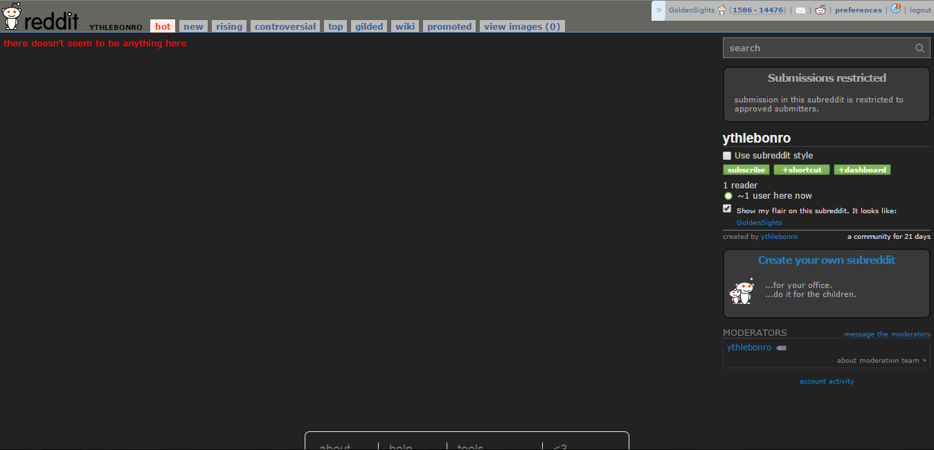Image resolution: width=934 pixels, height=450 pixels.
Task: Open the wiki tab
Action: (405, 26)
